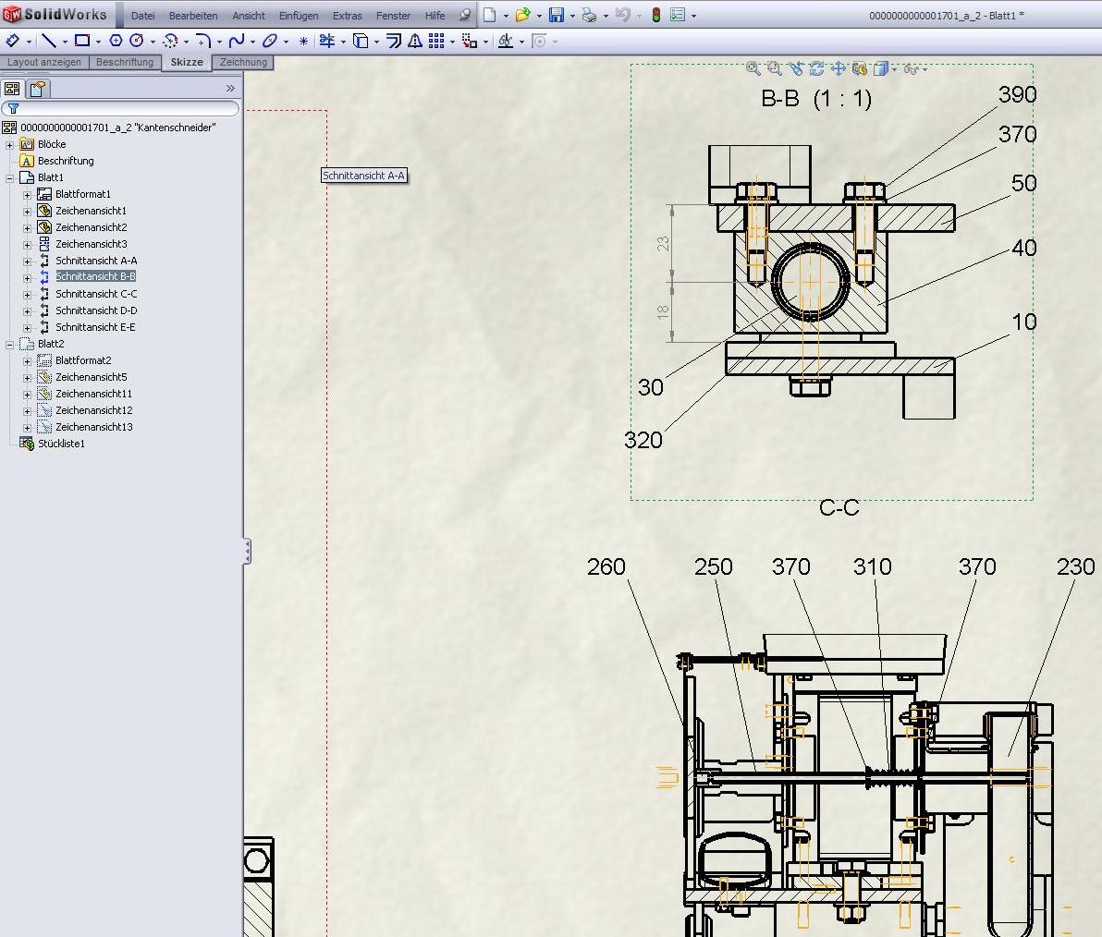Click the Save icon

(556, 16)
